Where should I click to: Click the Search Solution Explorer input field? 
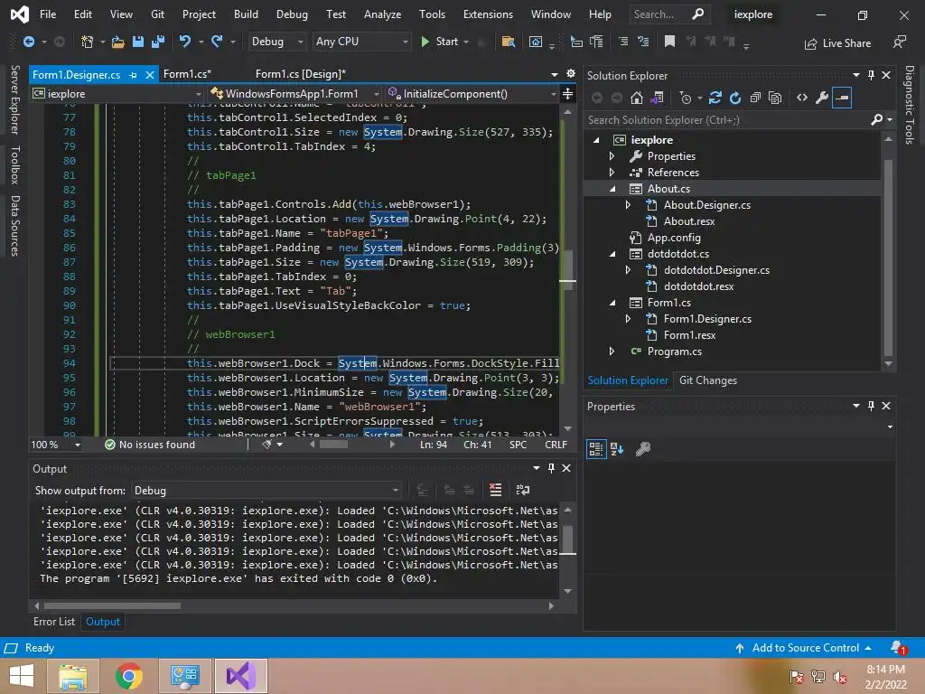pyautogui.click(x=728, y=120)
